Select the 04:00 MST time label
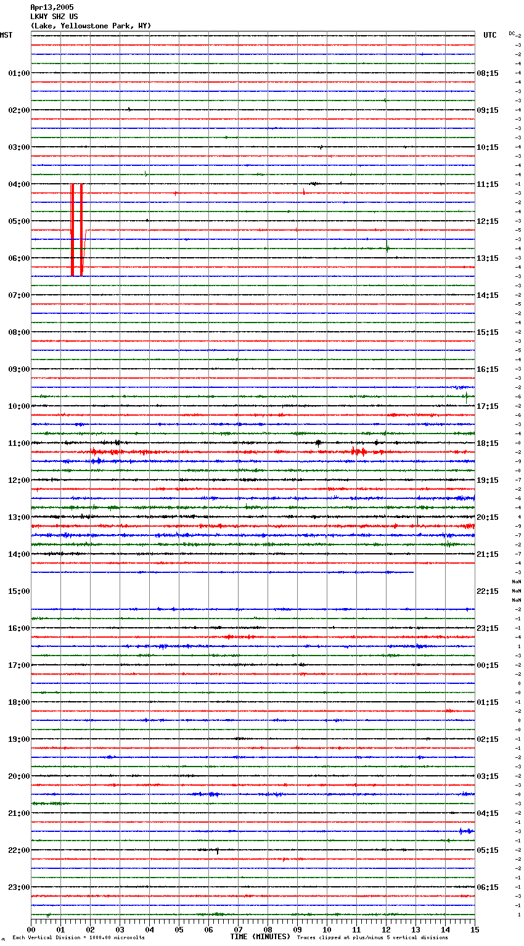The width and height of the screenshot is (524, 946). point(19,184)
